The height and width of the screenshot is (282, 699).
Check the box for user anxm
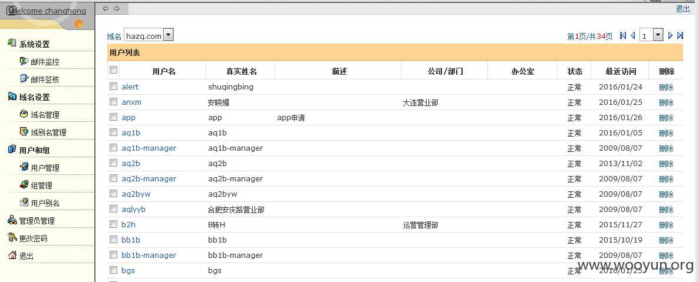click(x=114, y=102)
